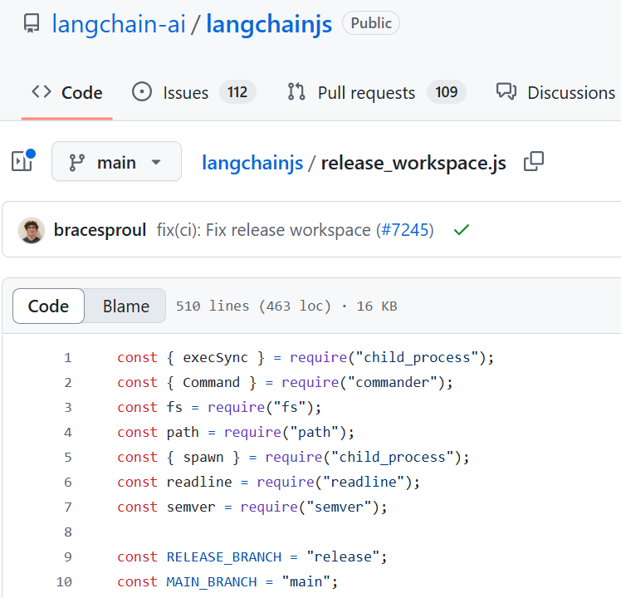Viewport: 621px width, 598px height.
Task: Click the Public visibility badge
Action: (x=371, y=23)
